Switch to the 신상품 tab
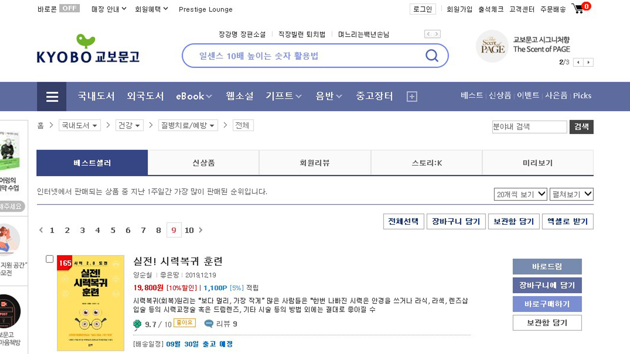 click(x=203, y=163)
